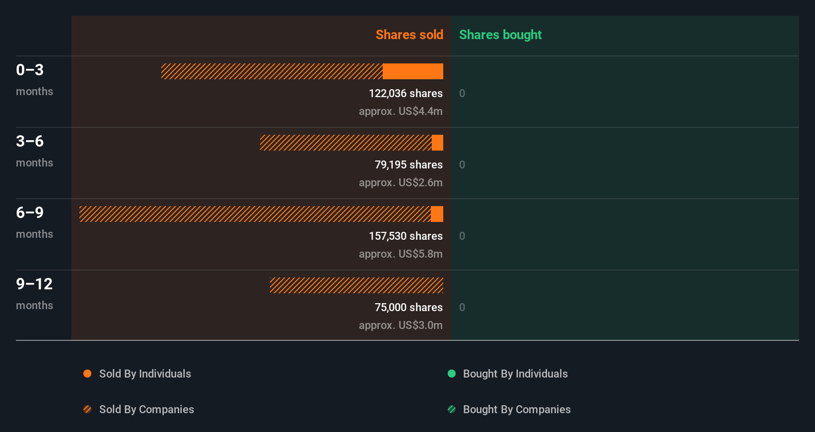Click the striped company-sold bar for 0–3 months
This screenshot has height=432, width=815.
[x=272, y=71]
